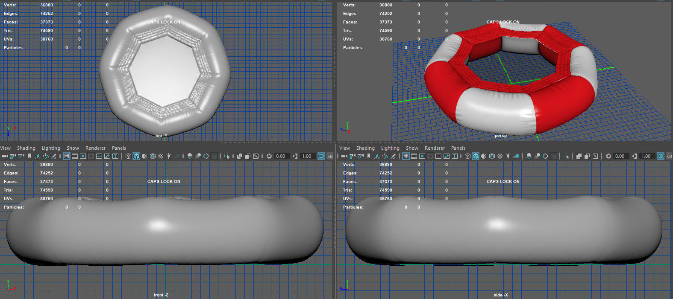Click Use All Lights in front panel
Image resolution: width=673 pixels, height=299 pixels.
point(169,156)
